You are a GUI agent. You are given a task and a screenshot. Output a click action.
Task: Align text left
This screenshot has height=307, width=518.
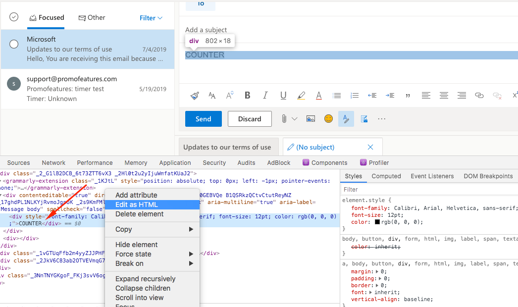coord(426,96)
